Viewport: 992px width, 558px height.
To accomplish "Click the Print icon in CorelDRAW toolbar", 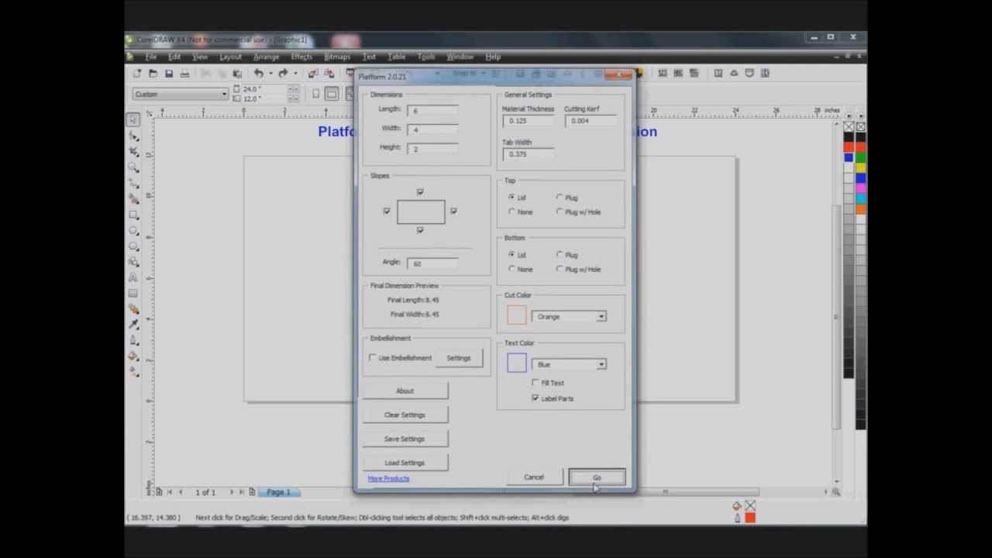I will pyautogui.click(x=184, y=73).
